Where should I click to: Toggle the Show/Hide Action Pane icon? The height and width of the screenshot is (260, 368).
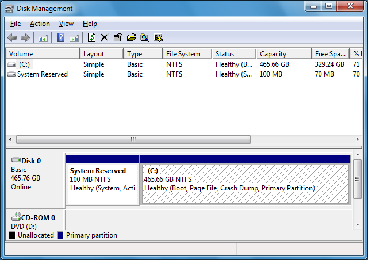(74, 38)
